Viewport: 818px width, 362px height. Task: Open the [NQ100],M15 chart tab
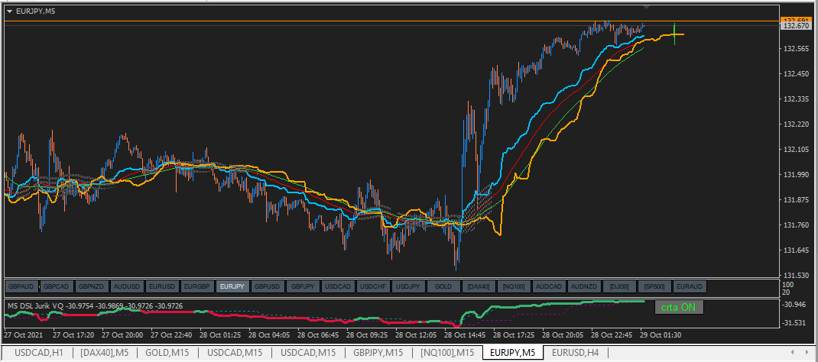(x=447, y=353)
